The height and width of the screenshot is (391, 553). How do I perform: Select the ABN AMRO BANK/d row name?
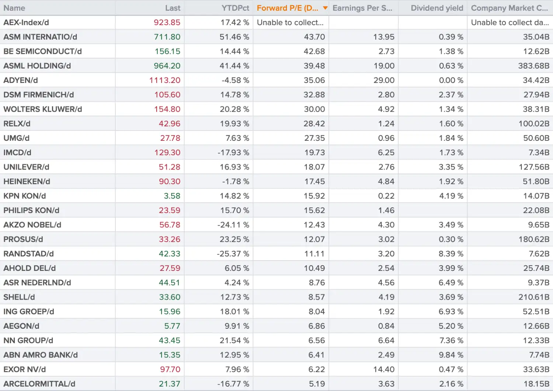(x=41, y=355)
